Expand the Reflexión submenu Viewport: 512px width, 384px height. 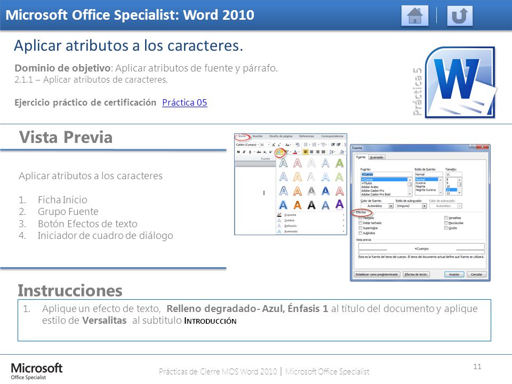311,226
